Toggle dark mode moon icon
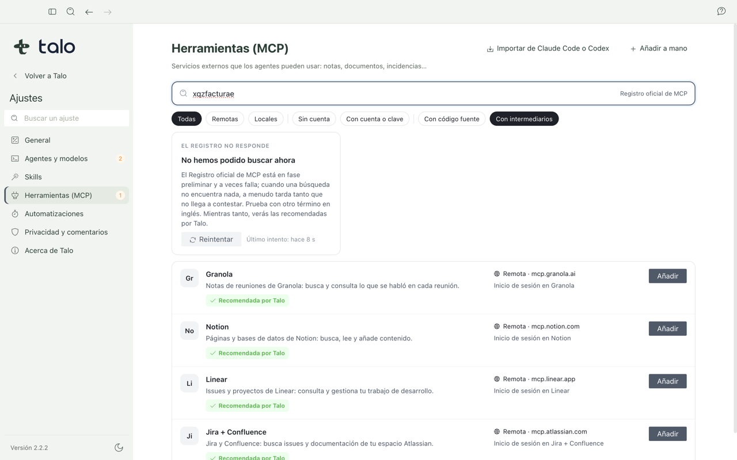This screenshot has height=460, width=737. point(119,447)
